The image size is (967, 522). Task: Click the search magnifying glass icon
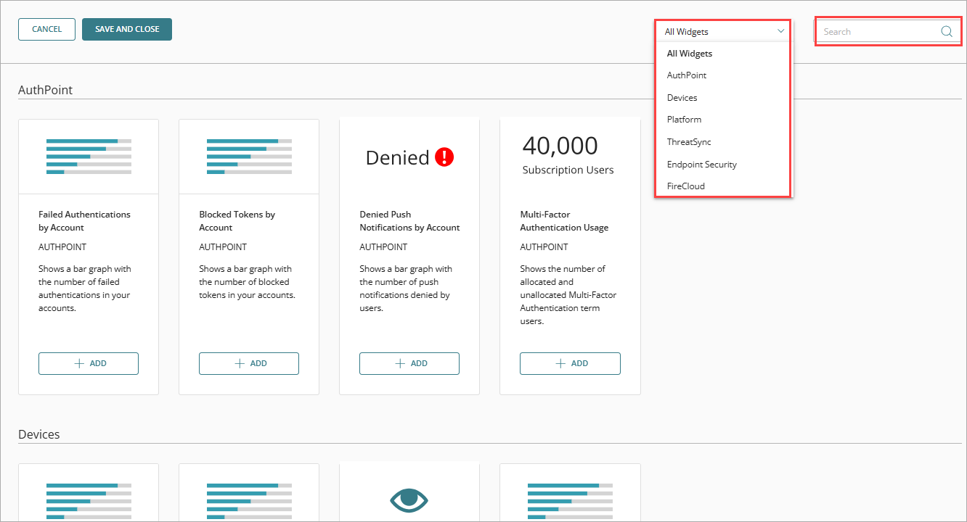tap(946, 31)
